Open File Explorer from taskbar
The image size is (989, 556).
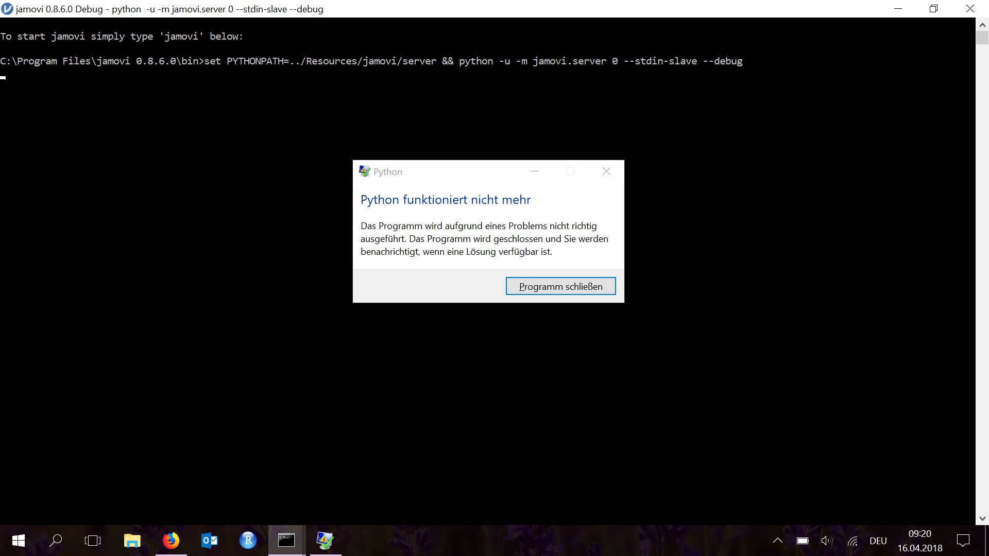132,541
